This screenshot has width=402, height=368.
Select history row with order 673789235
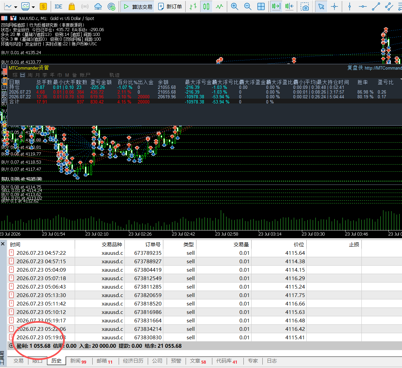(205, 253)
